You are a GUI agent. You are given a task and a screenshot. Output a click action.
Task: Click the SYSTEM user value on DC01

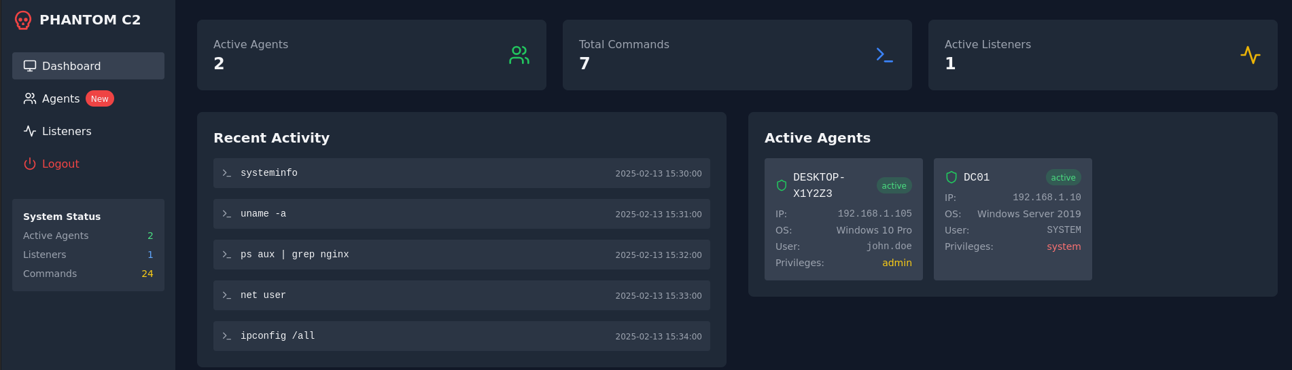(1064, 229)
